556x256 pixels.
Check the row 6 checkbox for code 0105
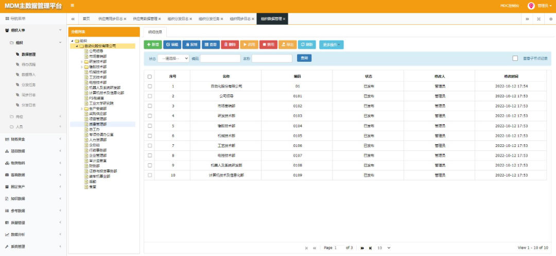(150, 135)
